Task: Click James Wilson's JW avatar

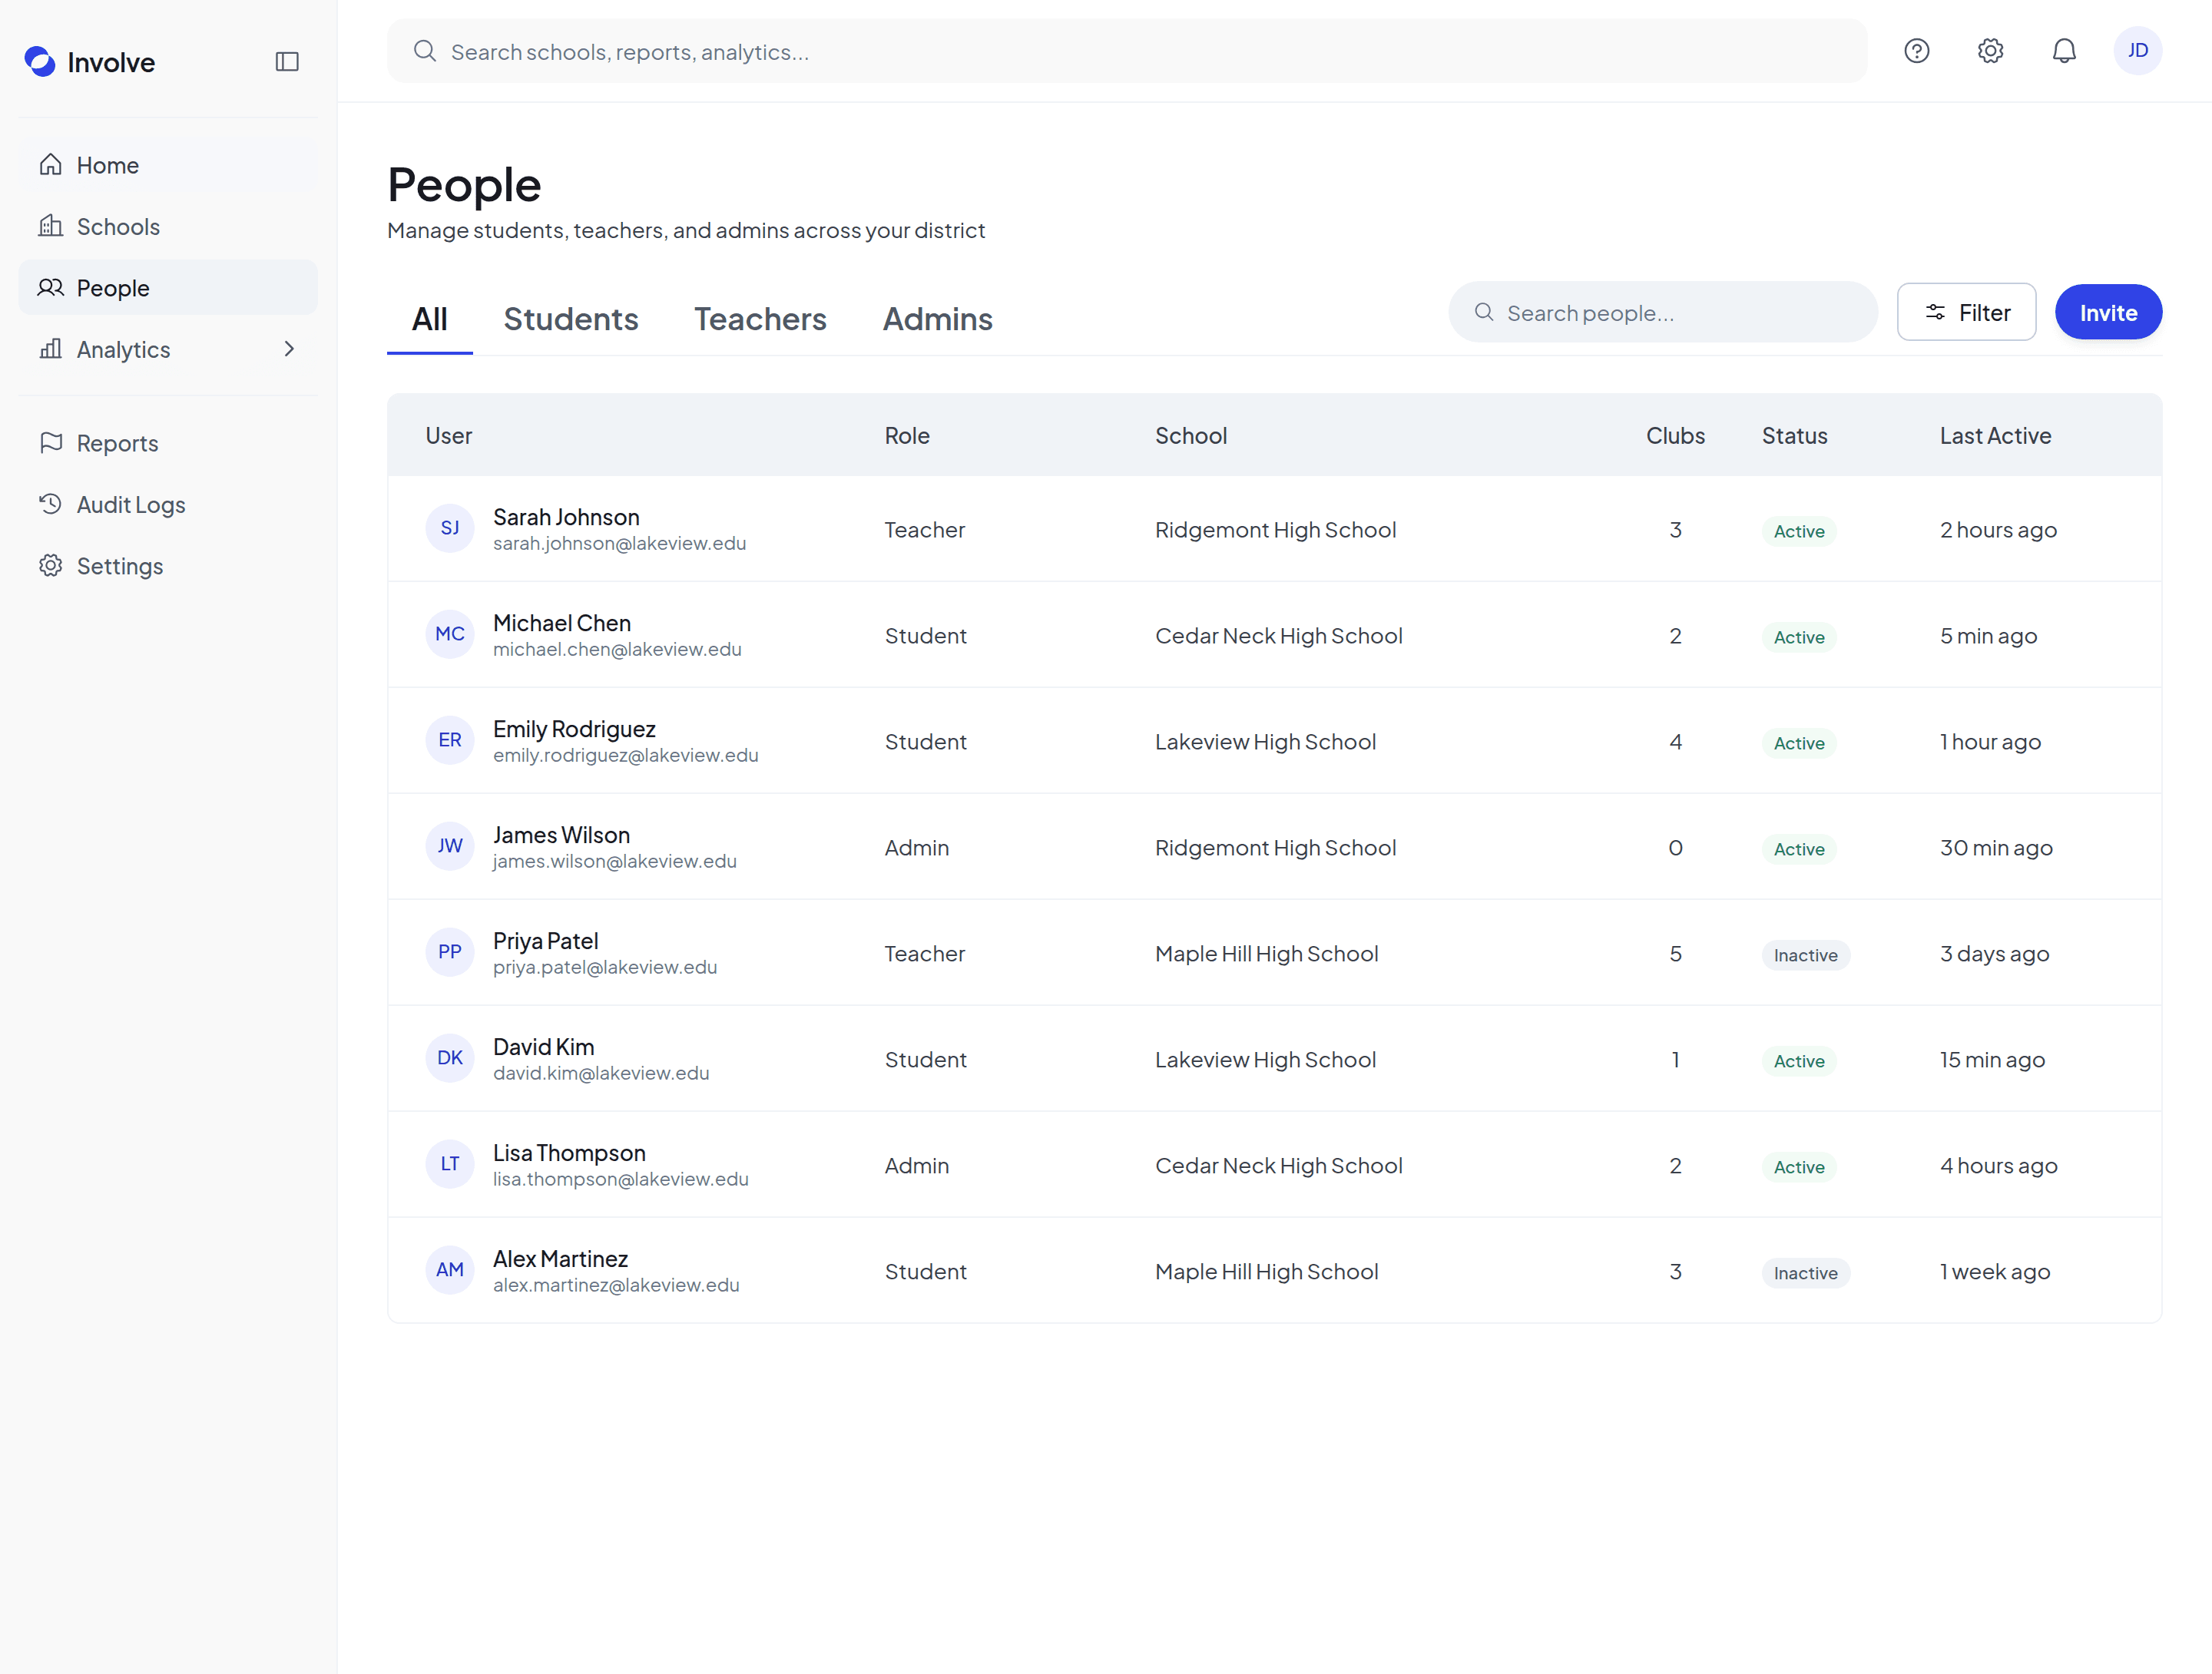Action: click(x=450, y=846)
